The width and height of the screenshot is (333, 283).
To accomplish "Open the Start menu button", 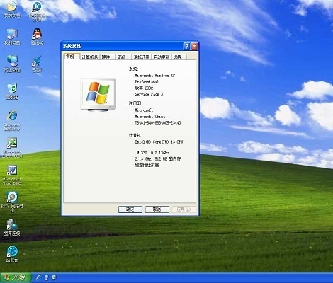I will tap(15, 277).
